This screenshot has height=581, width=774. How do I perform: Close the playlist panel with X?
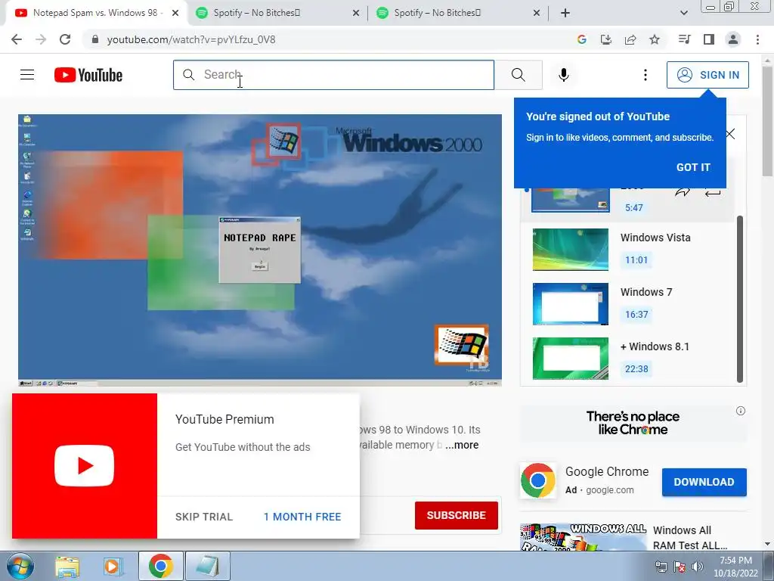[731, 134]
